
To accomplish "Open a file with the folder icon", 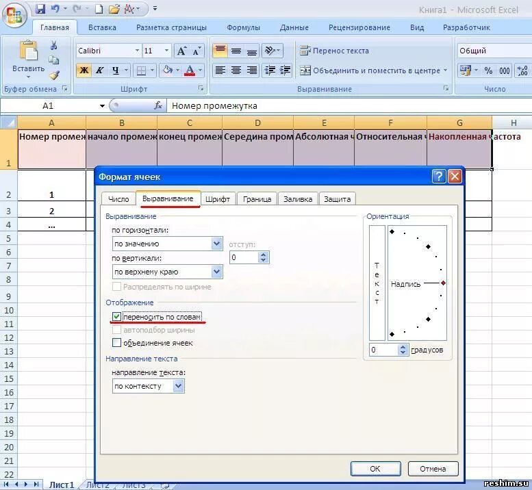I will (x=114, y=9).
